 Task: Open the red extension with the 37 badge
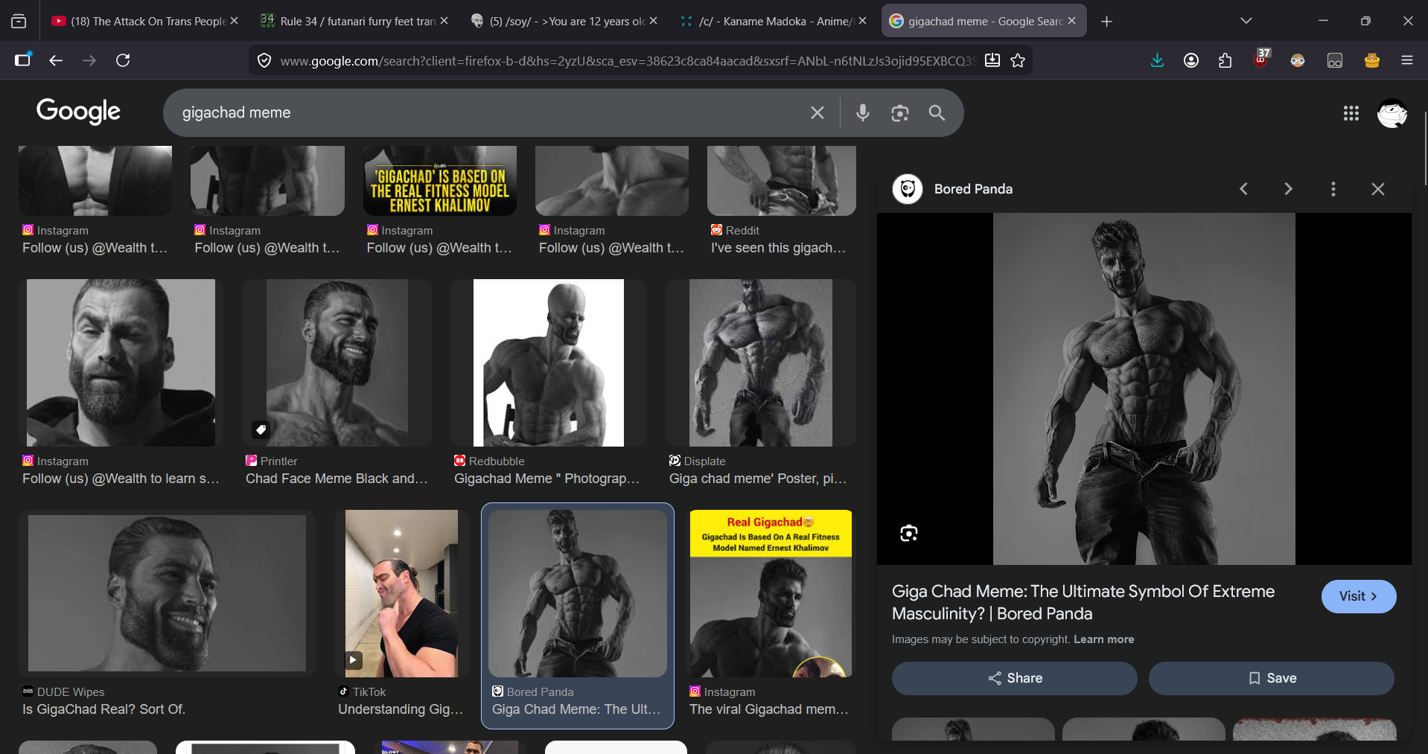(1261, 59)
